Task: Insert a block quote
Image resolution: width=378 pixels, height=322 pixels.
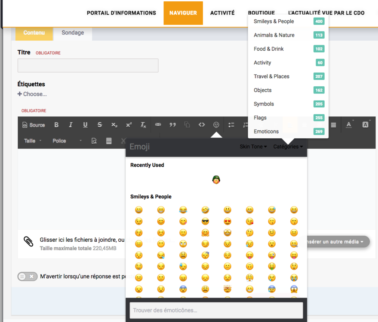Action: click(x=172, y=125)
